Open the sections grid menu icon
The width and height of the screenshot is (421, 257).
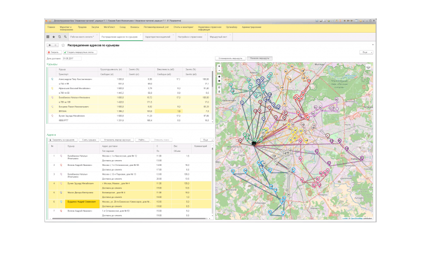click(48, 37)
